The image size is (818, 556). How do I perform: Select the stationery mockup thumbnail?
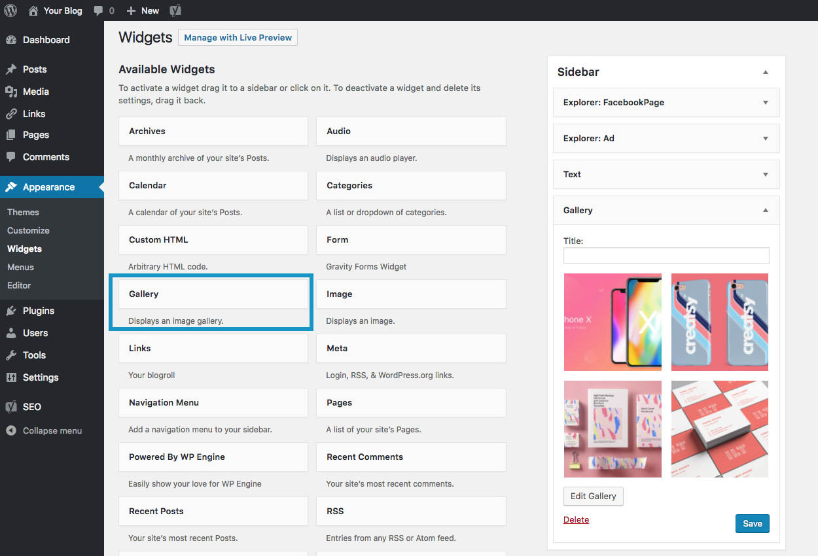coord(613,429)
